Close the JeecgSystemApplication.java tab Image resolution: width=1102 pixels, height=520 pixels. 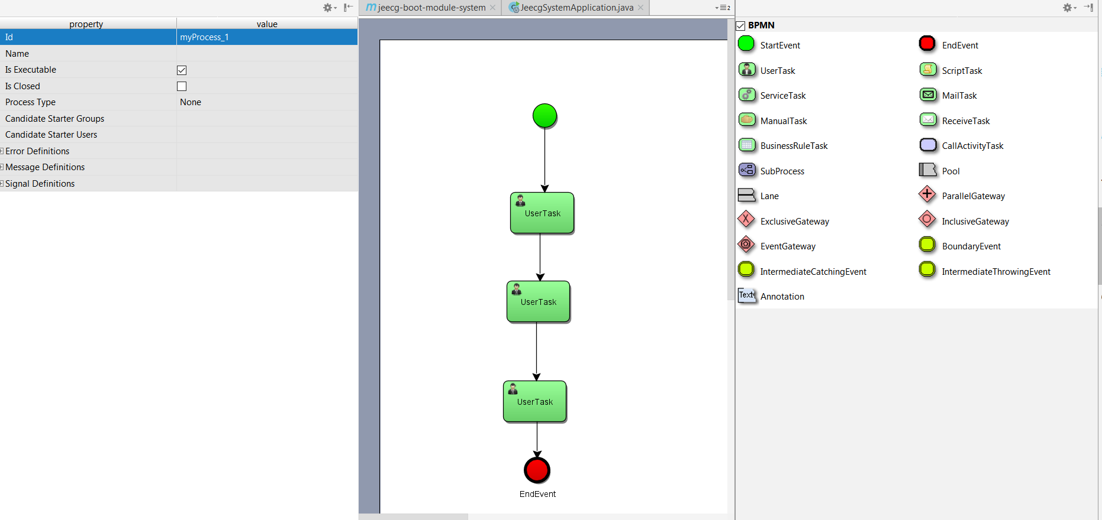640,8
